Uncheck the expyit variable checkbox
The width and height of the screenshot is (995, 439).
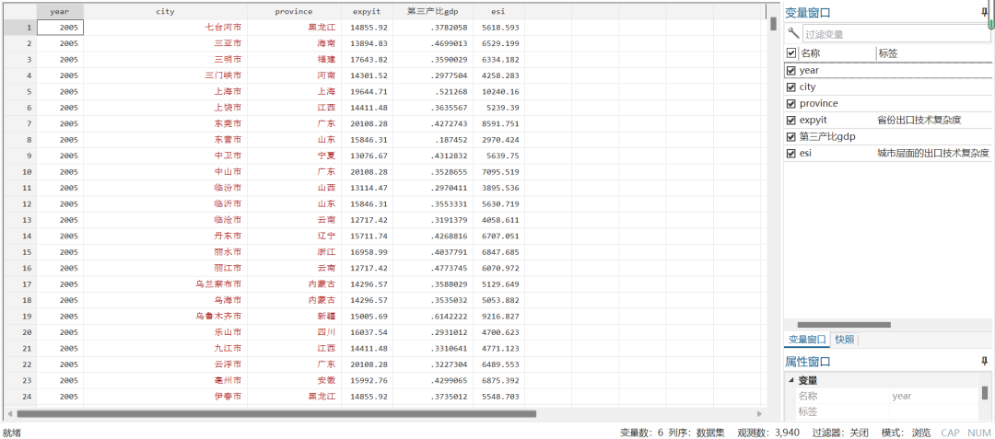click(790, 120)
